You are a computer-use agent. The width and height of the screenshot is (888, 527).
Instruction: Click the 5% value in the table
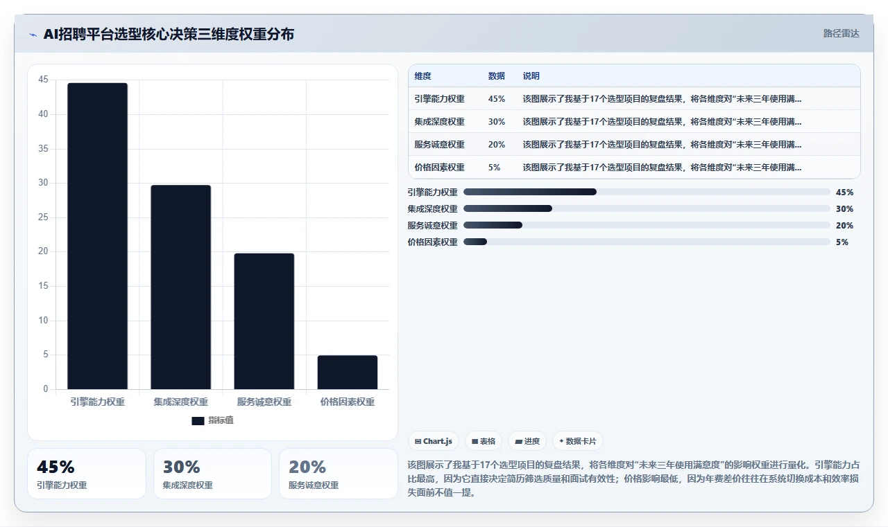tap(495, 167)
